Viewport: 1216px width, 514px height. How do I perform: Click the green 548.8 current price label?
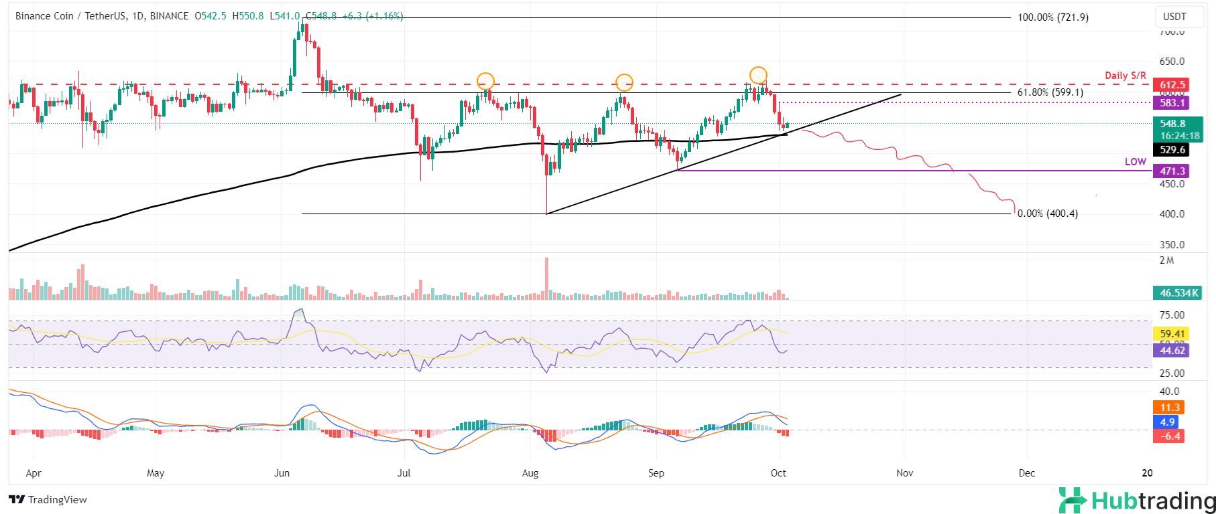1172,124
